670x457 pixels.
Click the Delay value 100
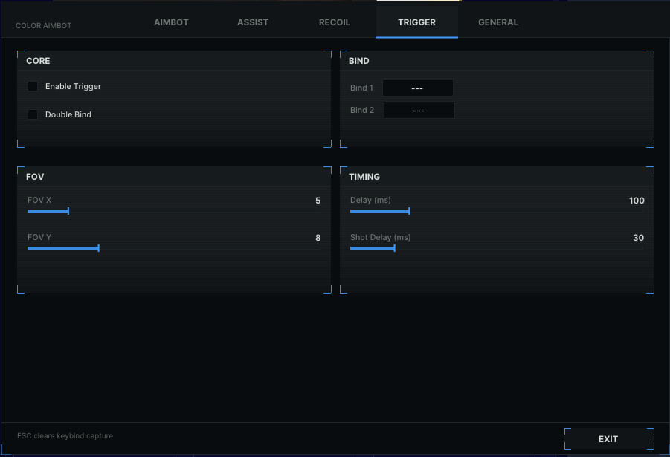[637, 201]
